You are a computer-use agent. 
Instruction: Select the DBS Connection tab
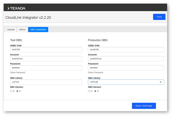coord(38,30)
